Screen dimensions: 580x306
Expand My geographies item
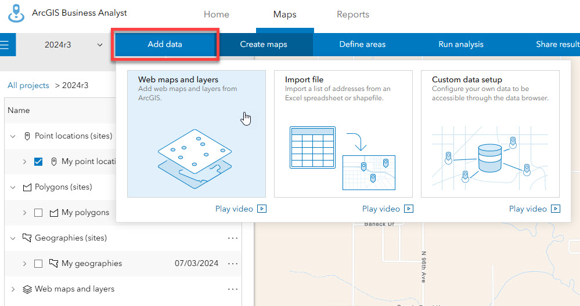point(24,264)
